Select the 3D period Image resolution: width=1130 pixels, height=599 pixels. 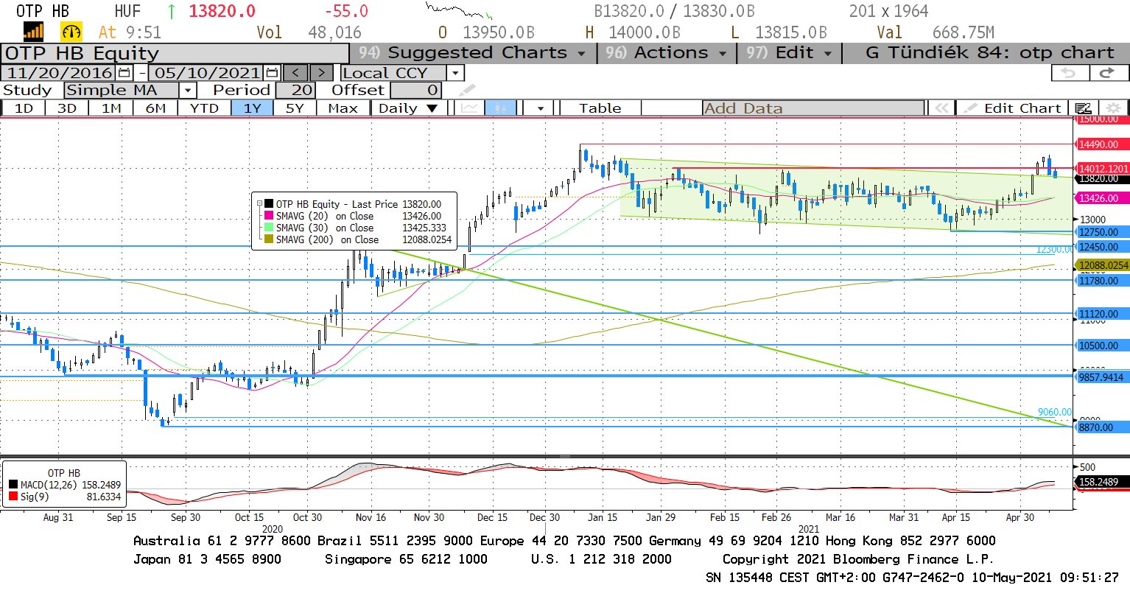67,108
